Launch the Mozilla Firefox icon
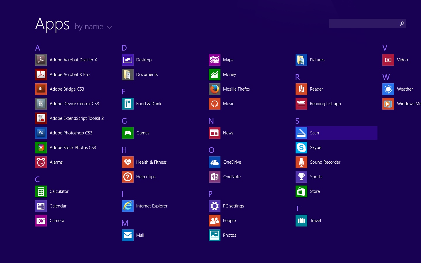The width and height of the screenshot is (421, 263). (215, 89)
